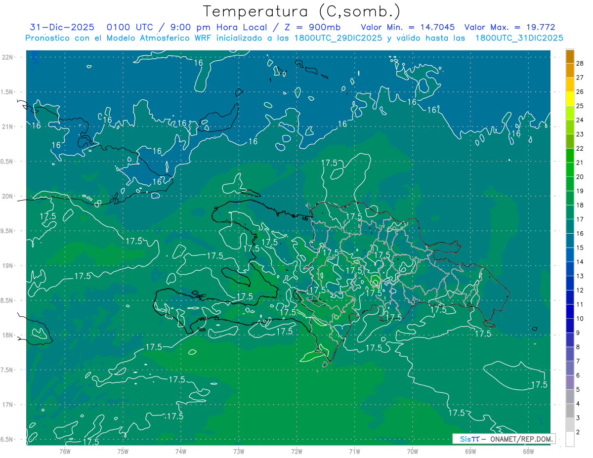Click the '74W' longitude axis label

click(x=181, y=451)
